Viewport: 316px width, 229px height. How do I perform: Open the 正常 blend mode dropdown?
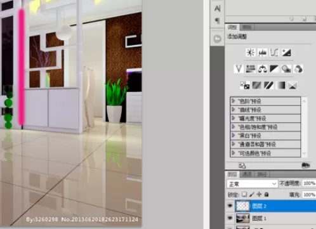[x=252, y=184]
